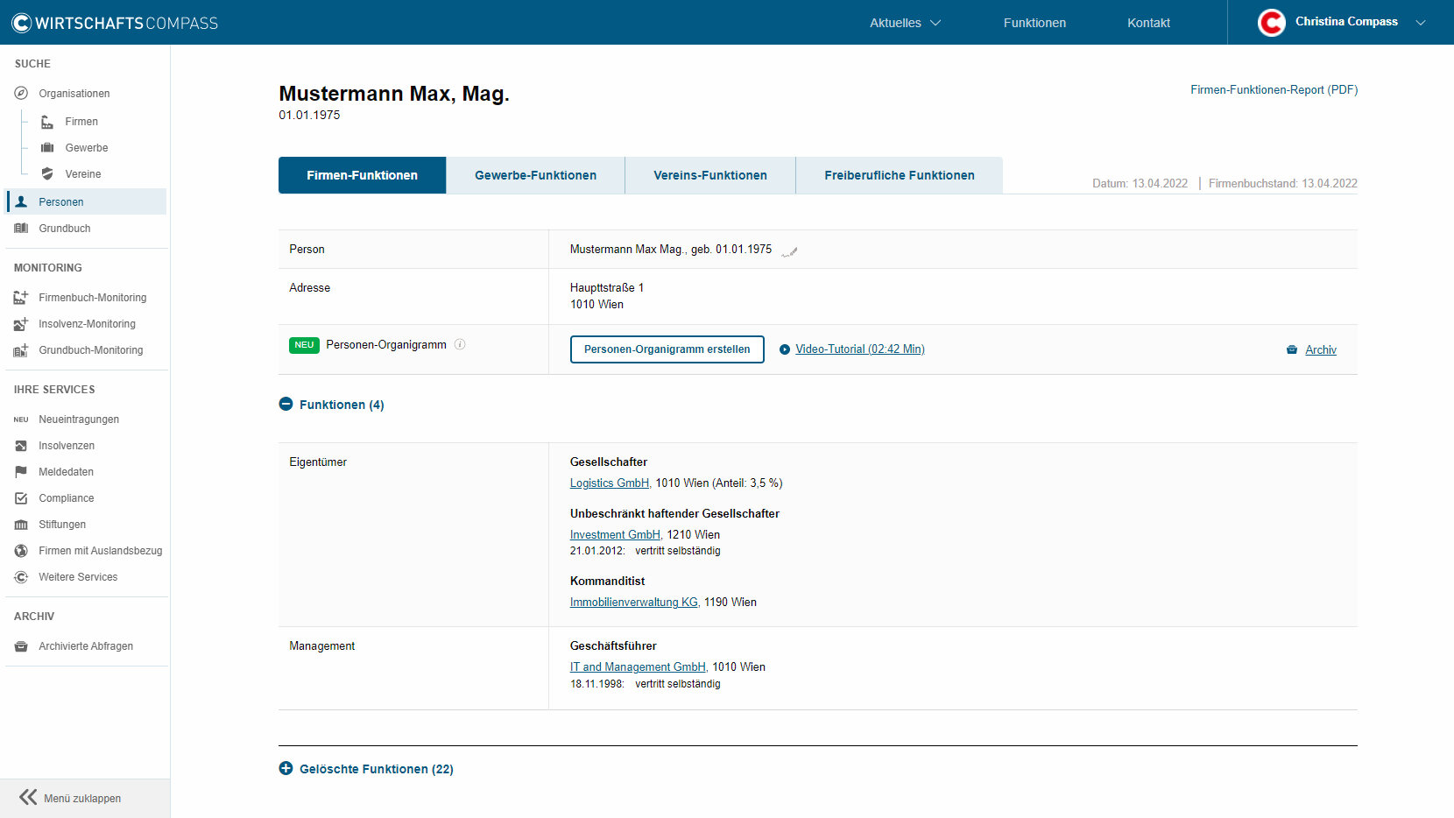The image size is (1454, 818).
Task: Click the Stiftungen building icon
Action: [x=21, y=525]
